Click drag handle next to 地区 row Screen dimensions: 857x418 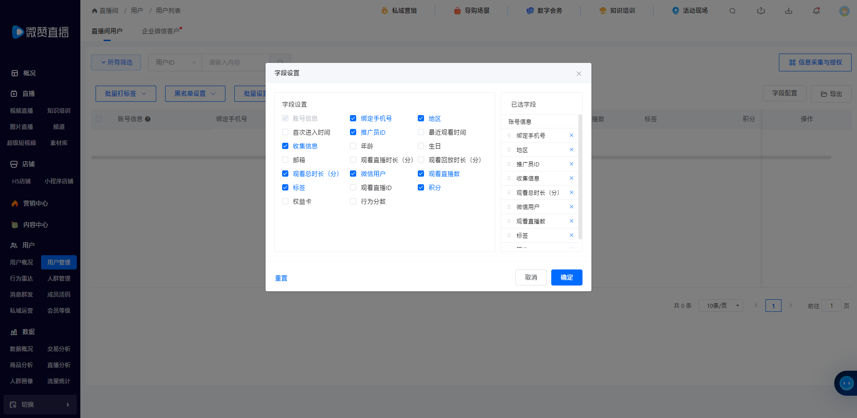tap(509, 149)
